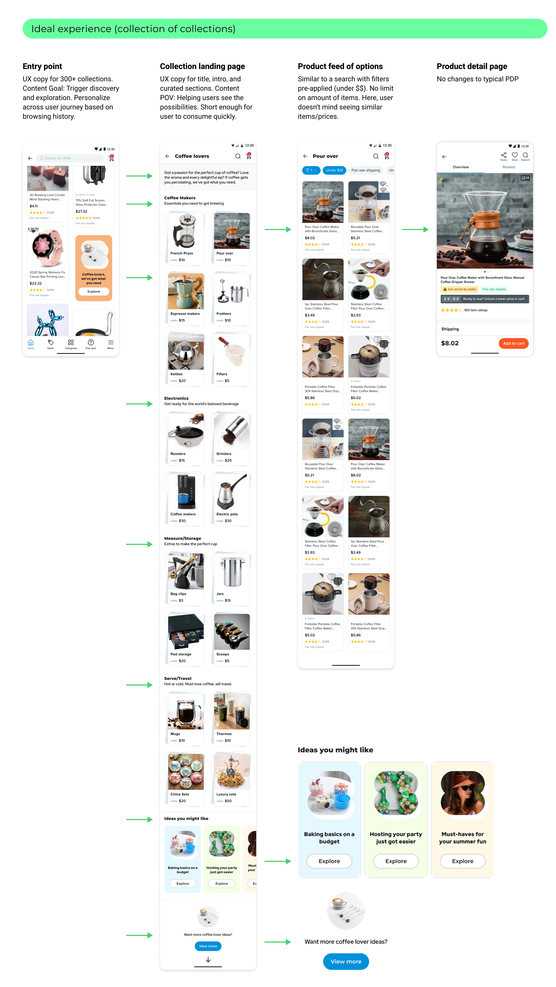Switch to the Related tab

click(508, 167)
